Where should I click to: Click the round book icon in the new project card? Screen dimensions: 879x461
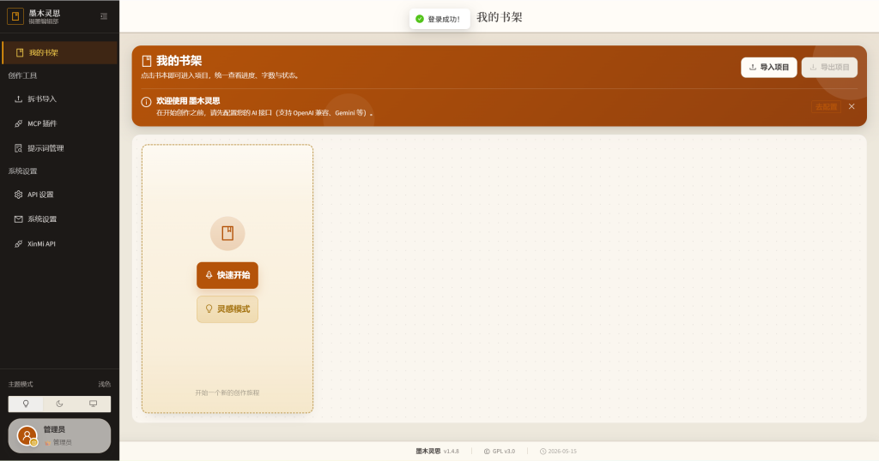click(227, 233)
